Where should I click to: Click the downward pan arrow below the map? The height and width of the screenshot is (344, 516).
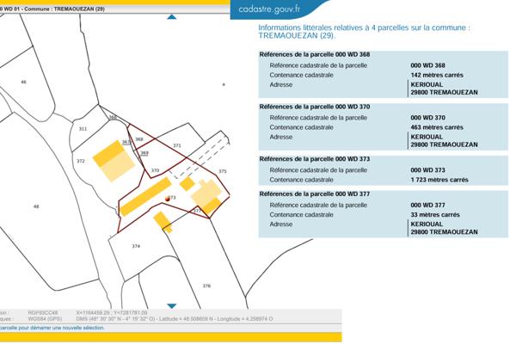tap(172, 306)
